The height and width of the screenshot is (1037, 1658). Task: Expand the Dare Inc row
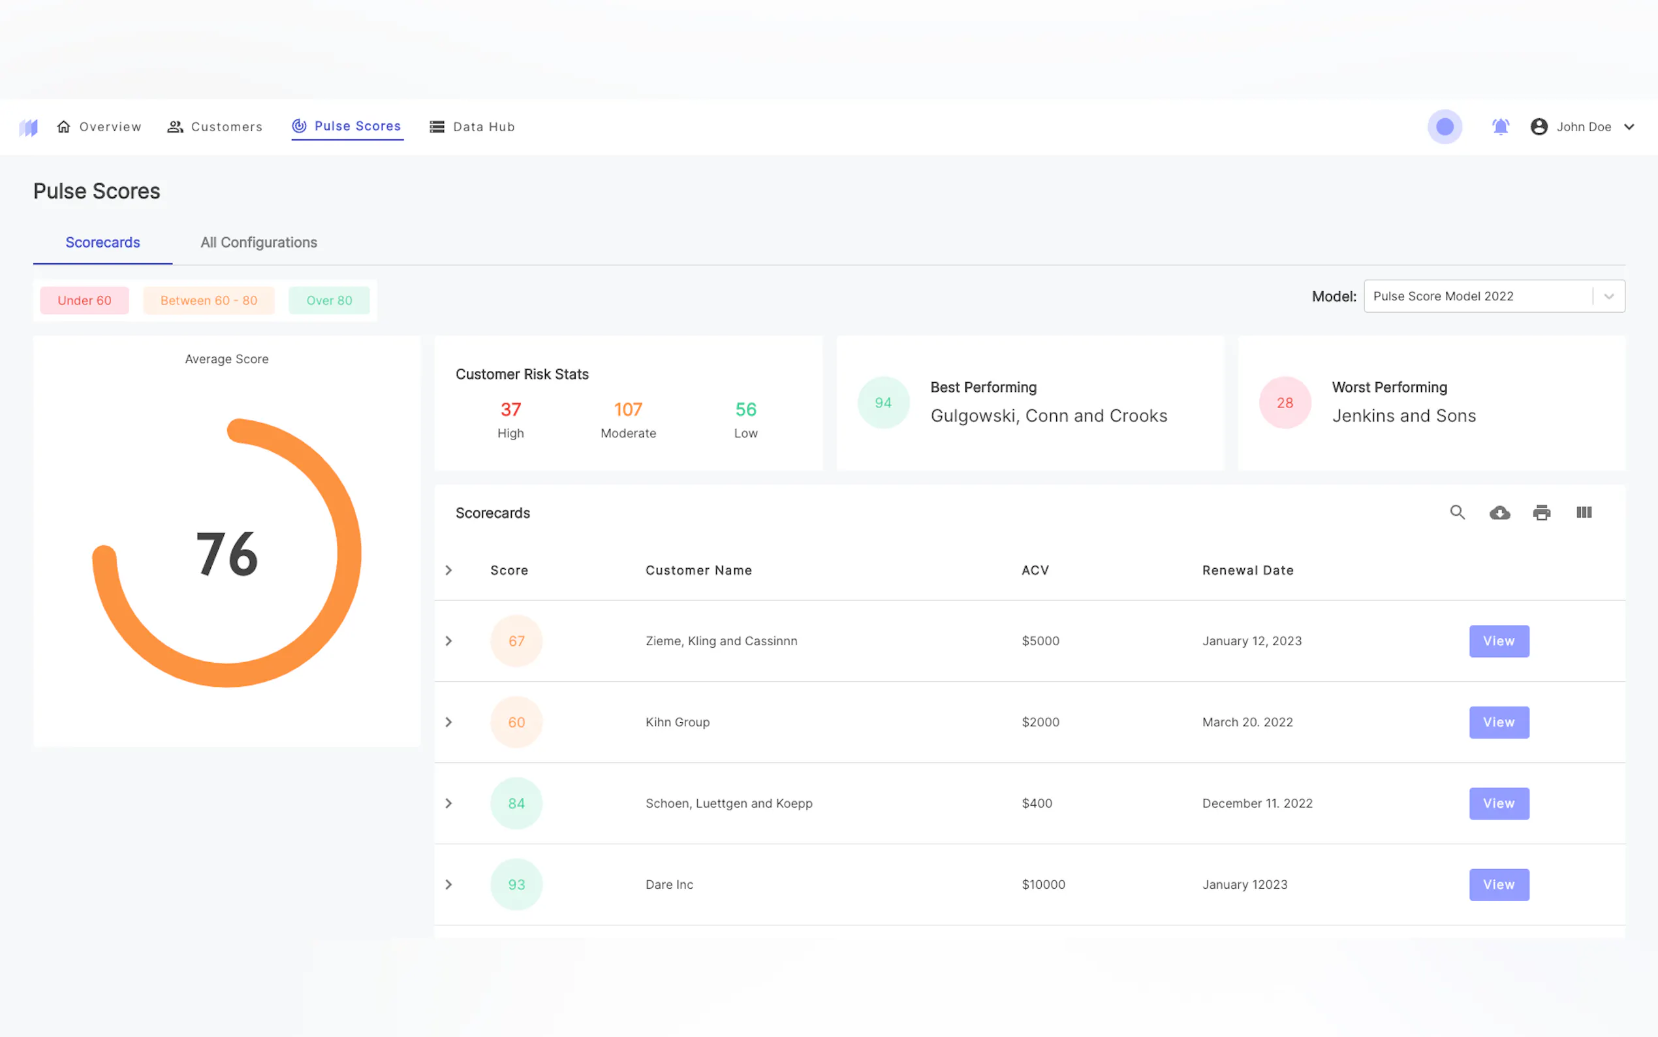(x=449, y=885)
